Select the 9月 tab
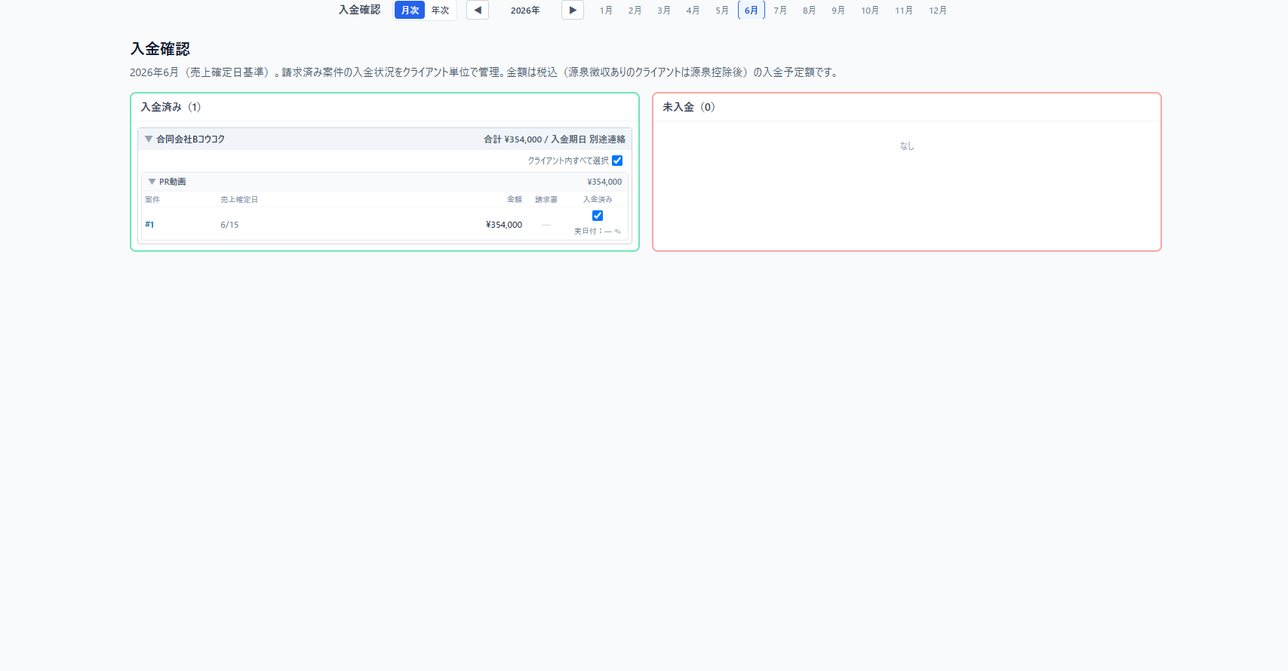 838,10
